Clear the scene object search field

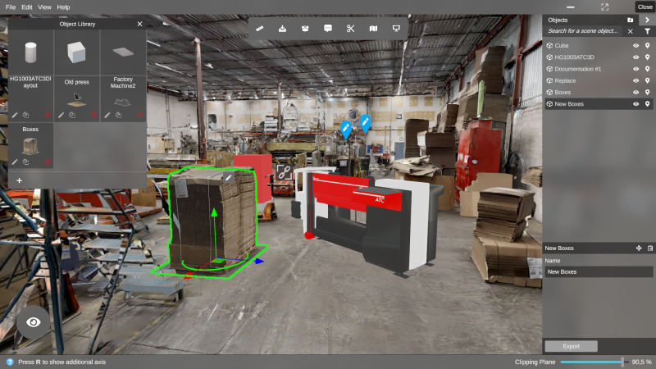(630, 31)
